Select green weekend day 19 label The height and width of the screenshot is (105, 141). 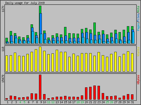point(82,102)
